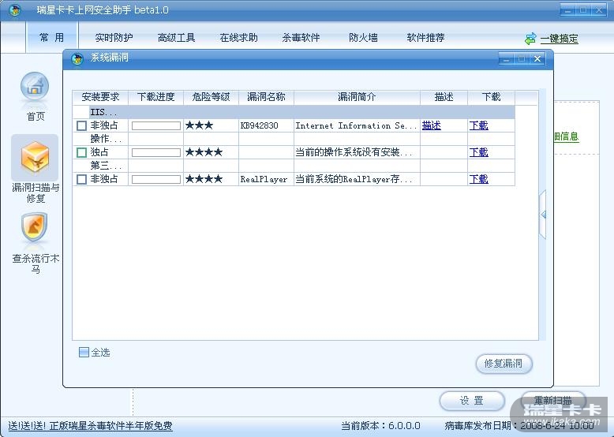Click the 重新扫描 button
Viewport: 614px width, 437px height.
point(553,401)
